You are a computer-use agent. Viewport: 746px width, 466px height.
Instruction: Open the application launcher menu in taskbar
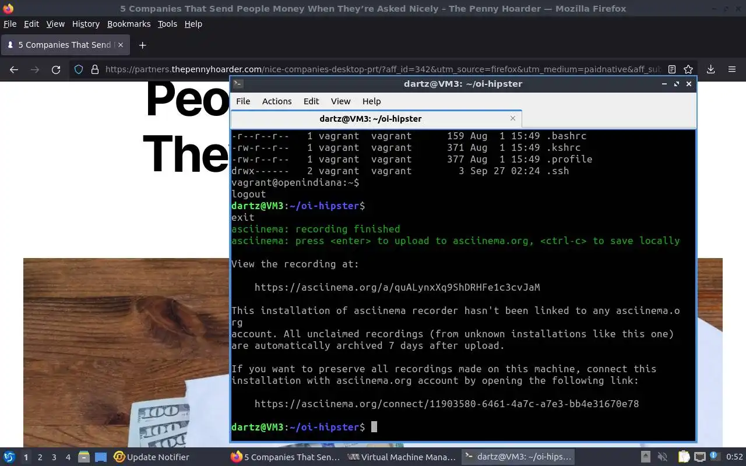(x=9, y=457)
